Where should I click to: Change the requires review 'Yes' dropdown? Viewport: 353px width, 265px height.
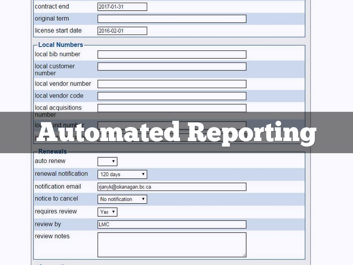tap(107, 212)
